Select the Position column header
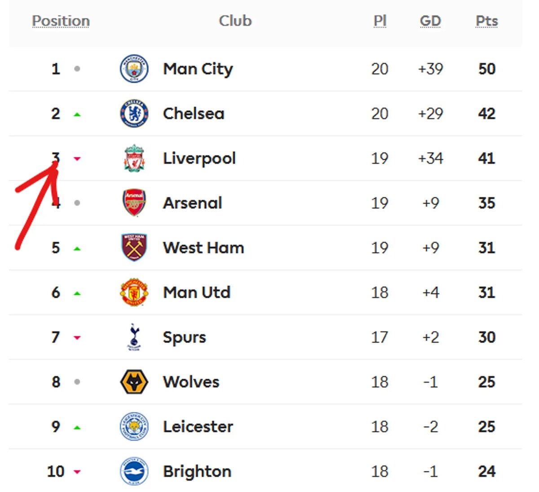539x492 pixels. pyautogui.click(x=61, y=21)
